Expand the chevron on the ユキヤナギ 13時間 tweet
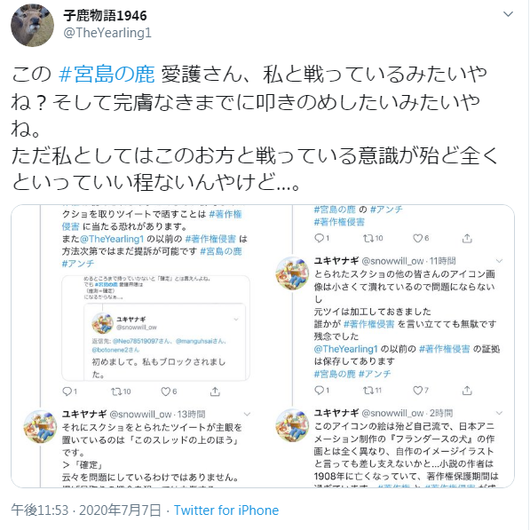Screen dimensions: 530x530 247,414
